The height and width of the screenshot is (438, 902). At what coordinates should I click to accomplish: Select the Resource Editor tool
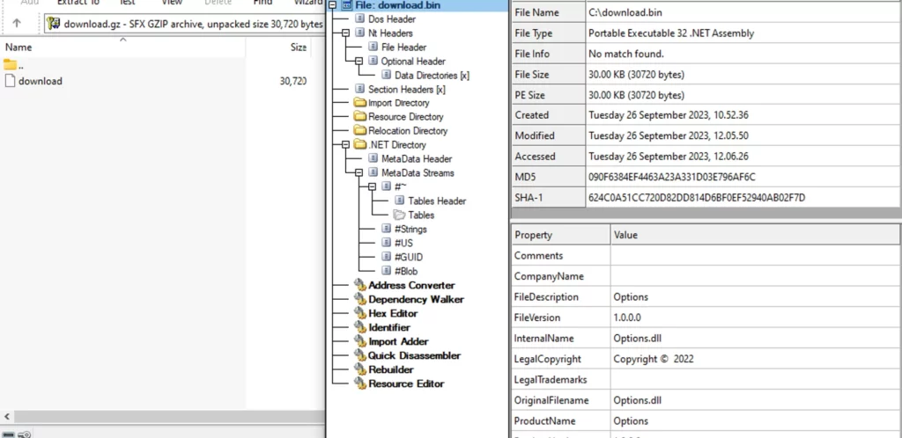pos(405,383)
